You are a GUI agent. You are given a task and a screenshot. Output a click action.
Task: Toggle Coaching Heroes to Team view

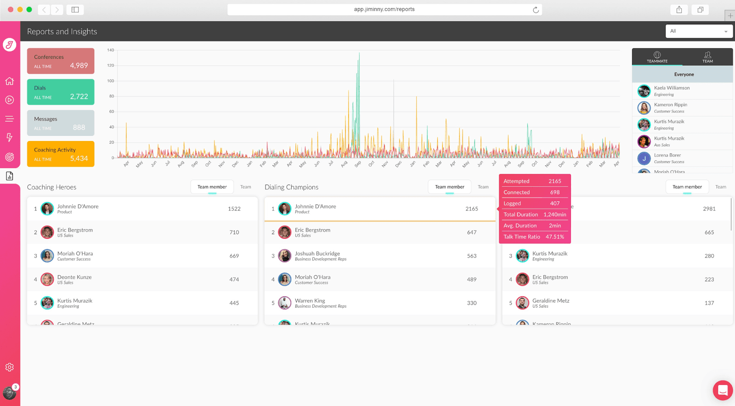click(x=246, y=187)
